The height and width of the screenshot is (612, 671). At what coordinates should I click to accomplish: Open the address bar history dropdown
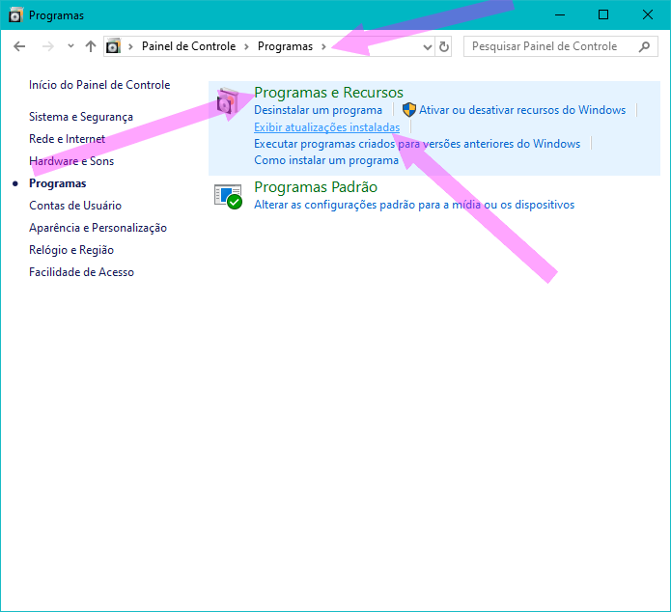[x=427, y=46]
